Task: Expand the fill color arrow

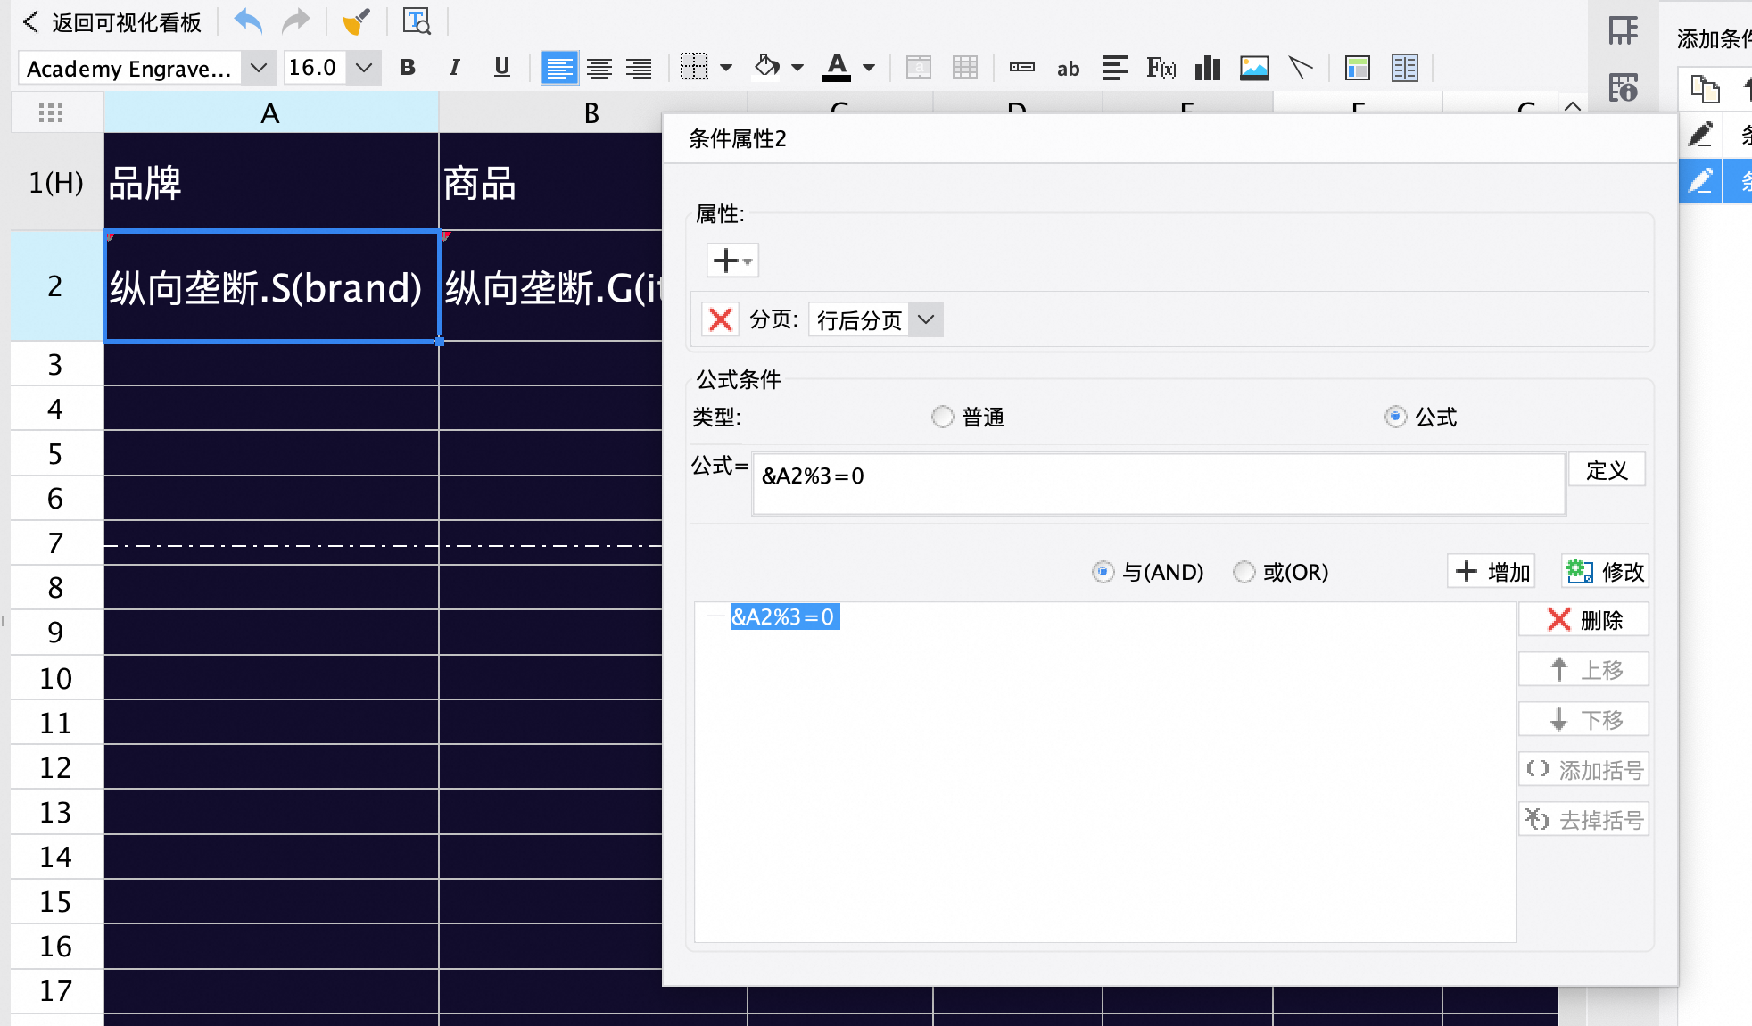Action: point(797,68)
